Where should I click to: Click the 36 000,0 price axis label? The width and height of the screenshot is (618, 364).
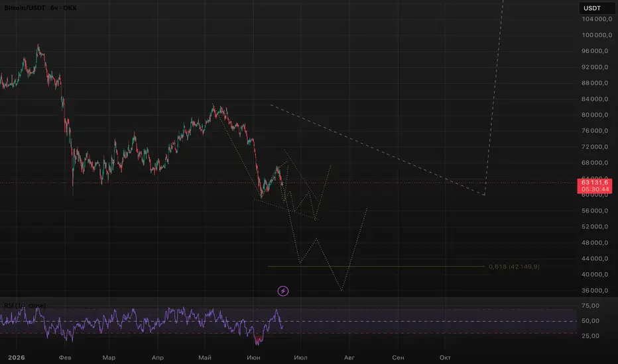595,291
